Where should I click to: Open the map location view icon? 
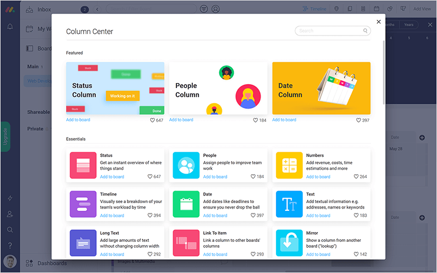click(336, 9)
